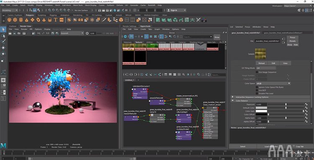Click the polygon cone shelf icon
Viewport: 314px width, 160px height.
[27, 20]
